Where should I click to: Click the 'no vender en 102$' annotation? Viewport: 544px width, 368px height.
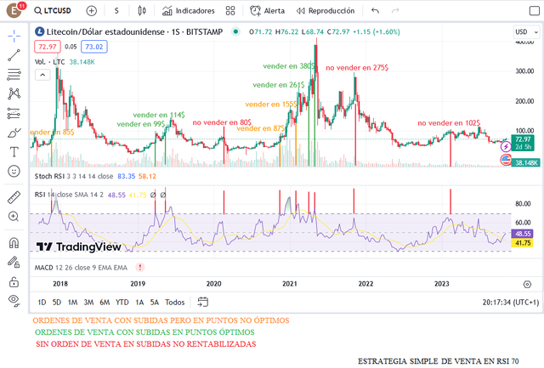(449, 122)
